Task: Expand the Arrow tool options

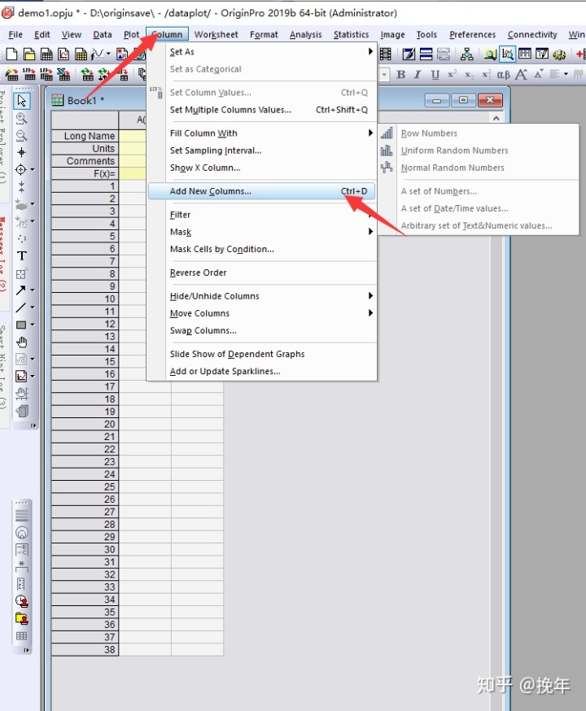Action: [x=33, y=290]
